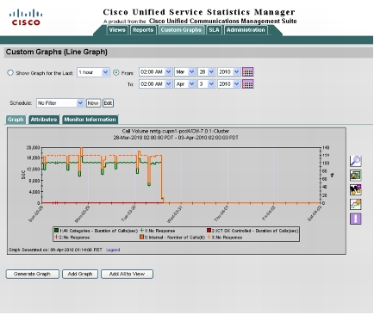
Task: Click the Cisco Unified Service Statistics Manager title
Action: [199, 12]
